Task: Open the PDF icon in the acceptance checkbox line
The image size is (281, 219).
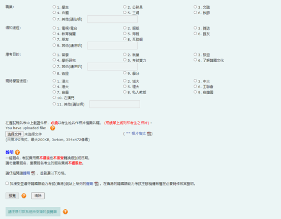Action: (x=97, y=184)
